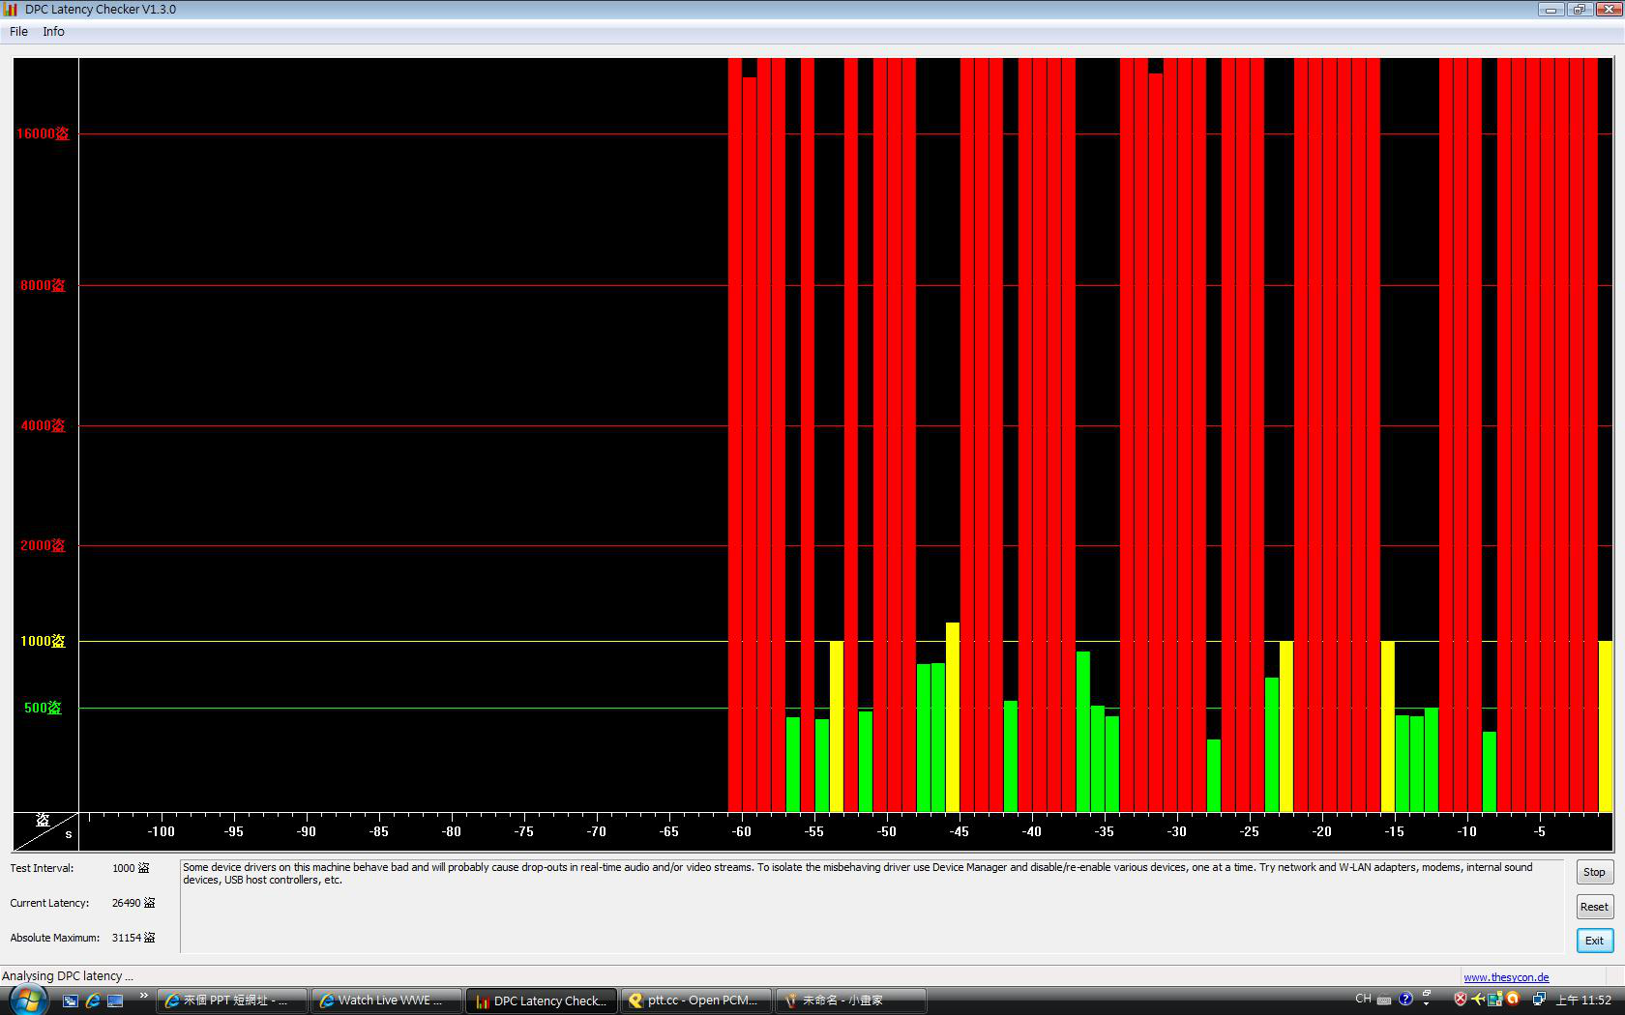The image size is (1625, 1015).
Task: Click the 'Absolute Maximum:' label
Action: [x=55, y=938]
